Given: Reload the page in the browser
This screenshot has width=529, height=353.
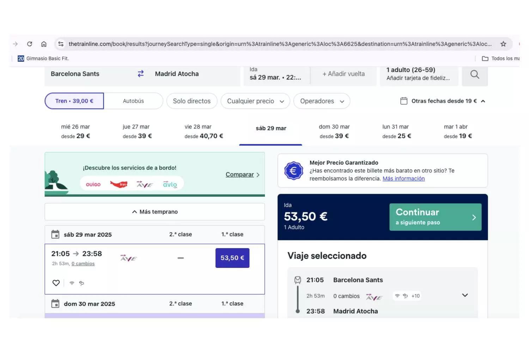Looking at the screenshot, I should 30,44.
